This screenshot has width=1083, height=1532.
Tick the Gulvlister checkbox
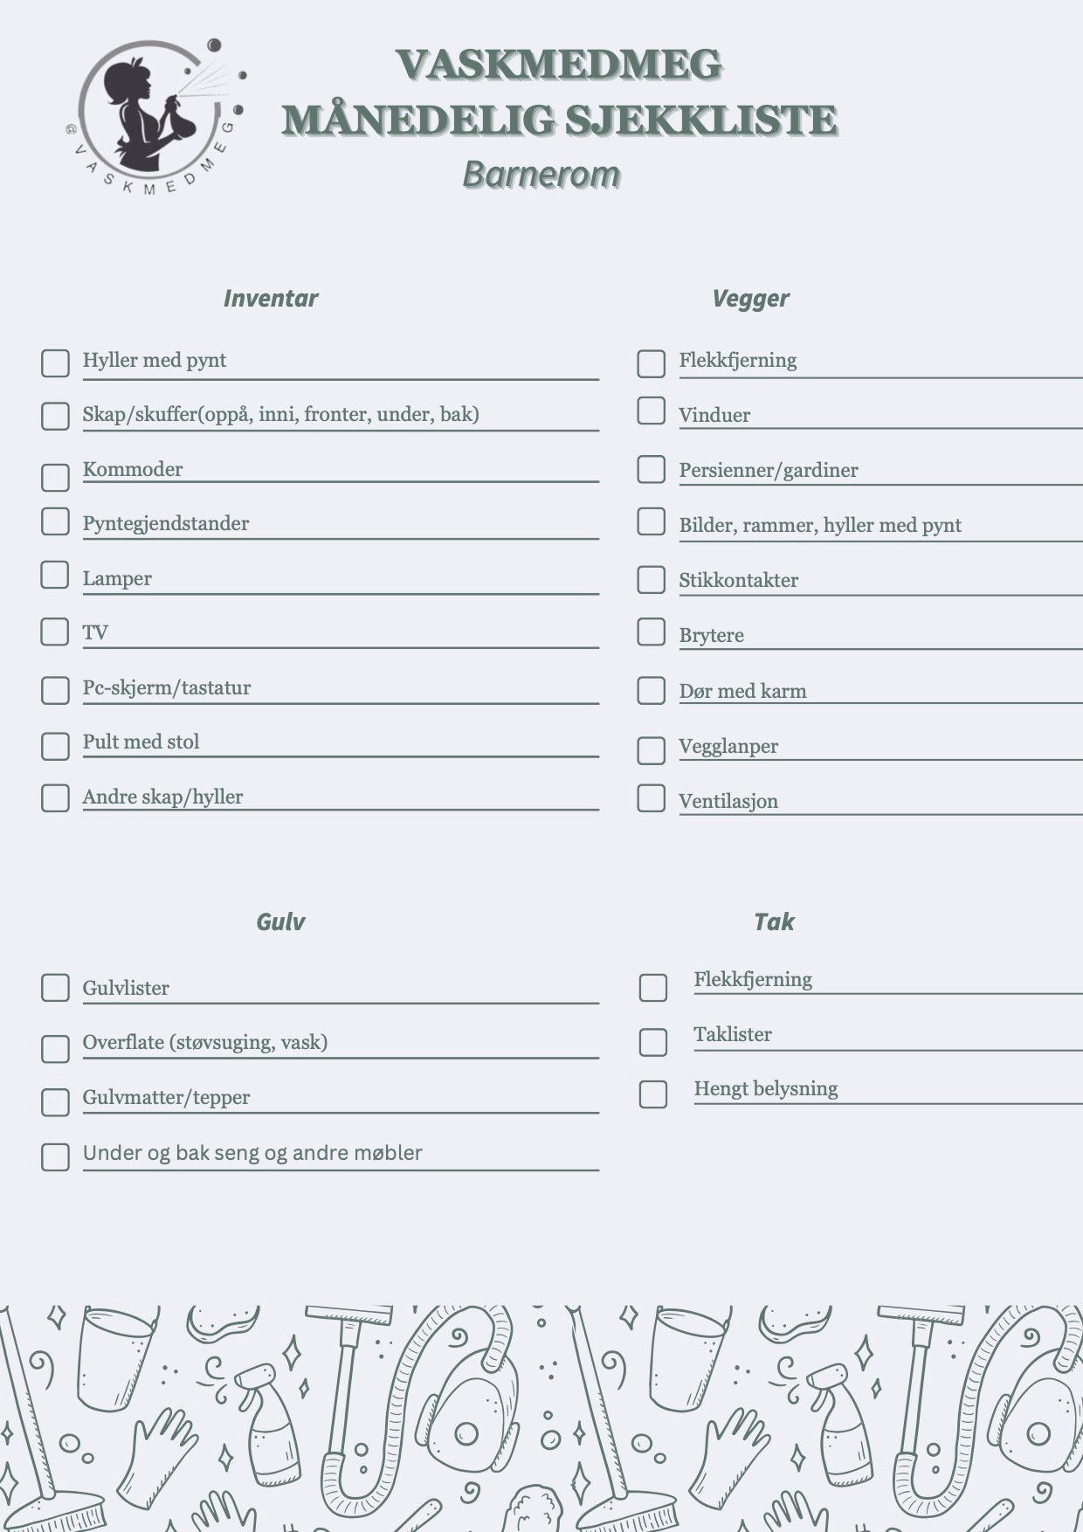(x=55, y=988)
